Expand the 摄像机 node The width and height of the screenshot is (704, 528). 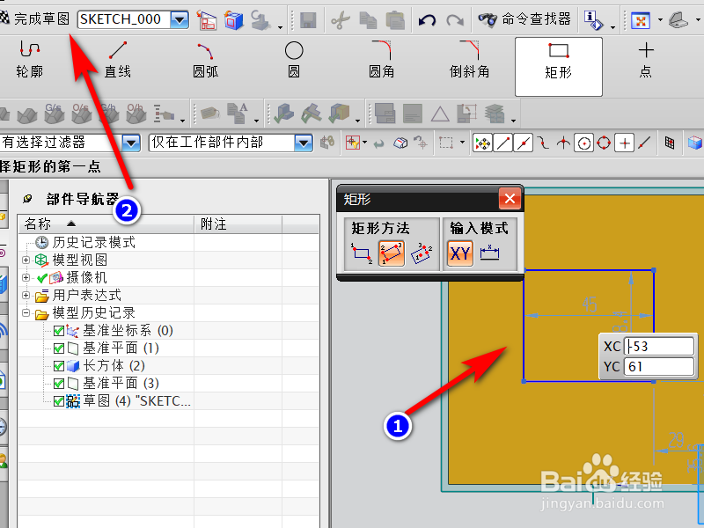click(26, 277)
